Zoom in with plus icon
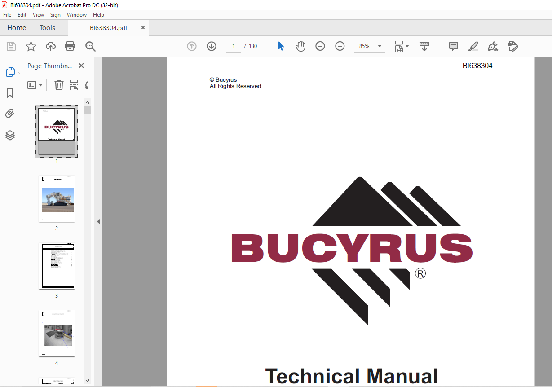The image size is (552, 387). (340, 46)
